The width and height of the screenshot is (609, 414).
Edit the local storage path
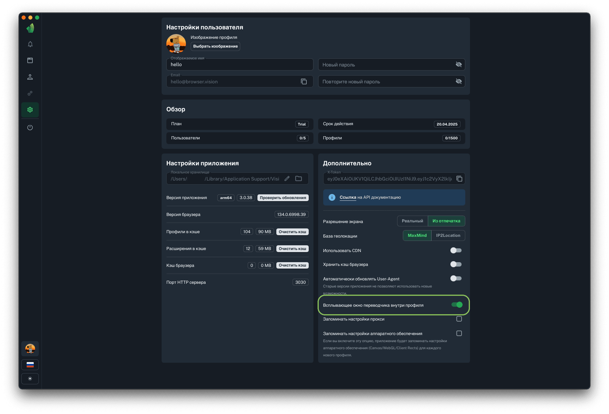tap(287, 179)
